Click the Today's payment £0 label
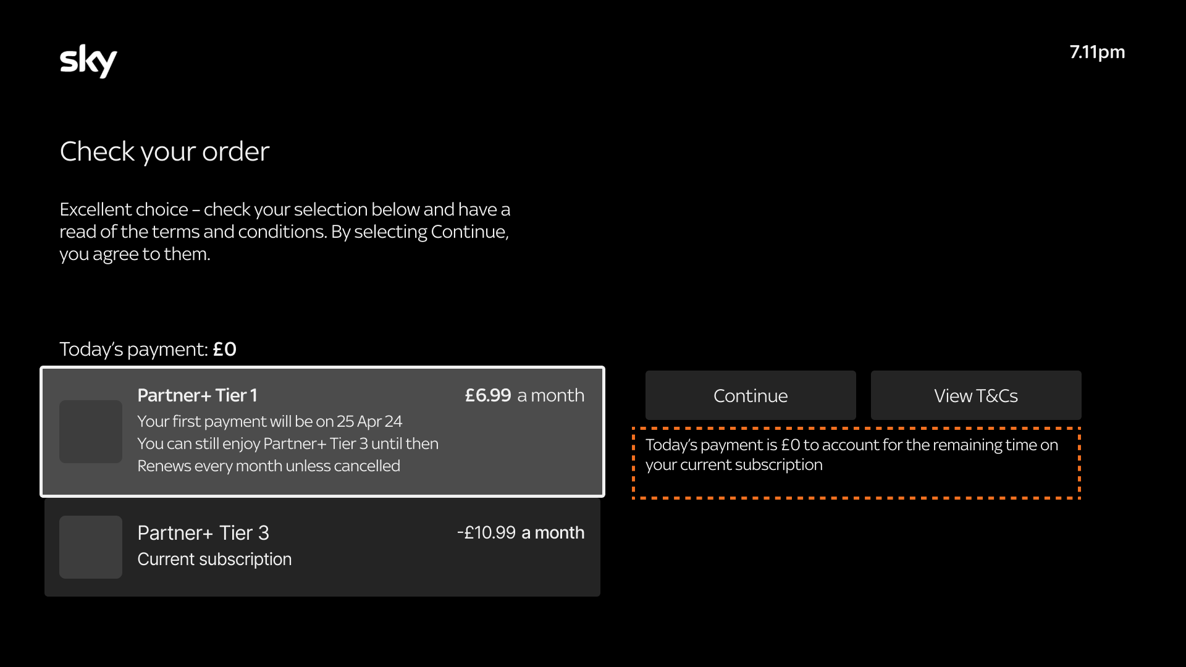Viewport: 1186px width, 667px height. [x=148, y=350]
